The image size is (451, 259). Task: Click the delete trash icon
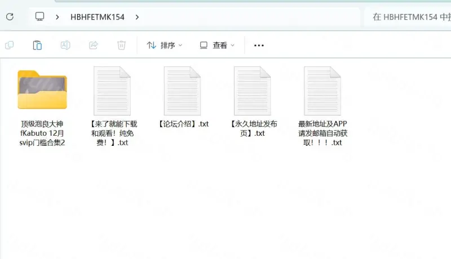(x=121, y=45)
